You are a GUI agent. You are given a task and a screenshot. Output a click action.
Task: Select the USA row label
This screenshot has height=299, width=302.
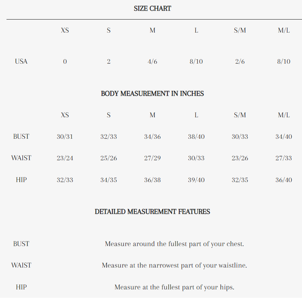click(x=21, y=61)
